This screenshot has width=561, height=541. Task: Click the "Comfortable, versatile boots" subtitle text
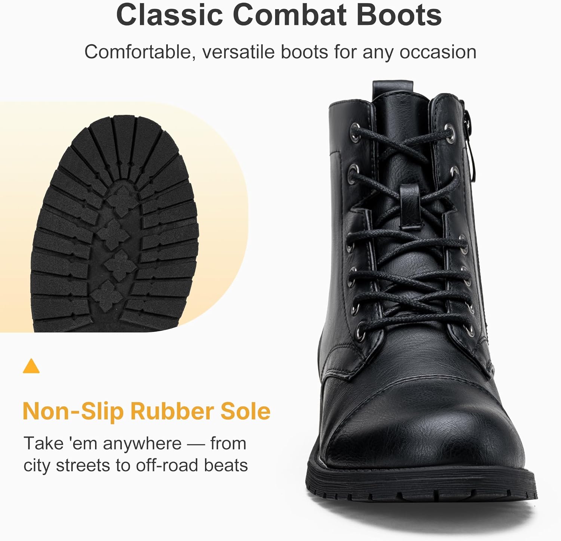click(x=280, y=52)
